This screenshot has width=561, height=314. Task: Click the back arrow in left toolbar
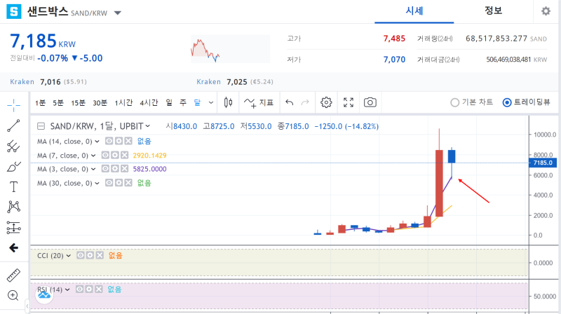click(x=13, y=248)
